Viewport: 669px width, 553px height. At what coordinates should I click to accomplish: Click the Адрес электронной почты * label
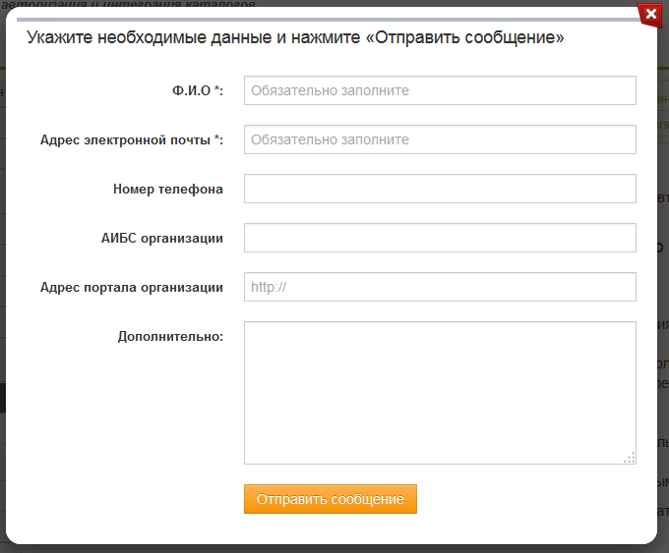click(x=132, y=139)
